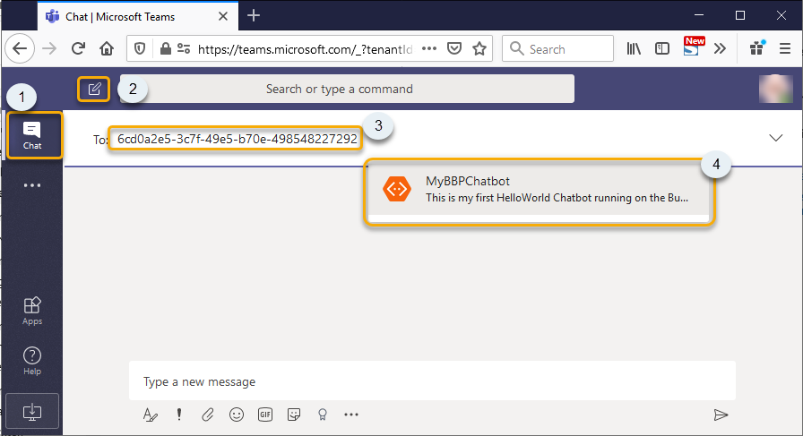
Task: Click the Firefox Search box
Action: point(557,48)
